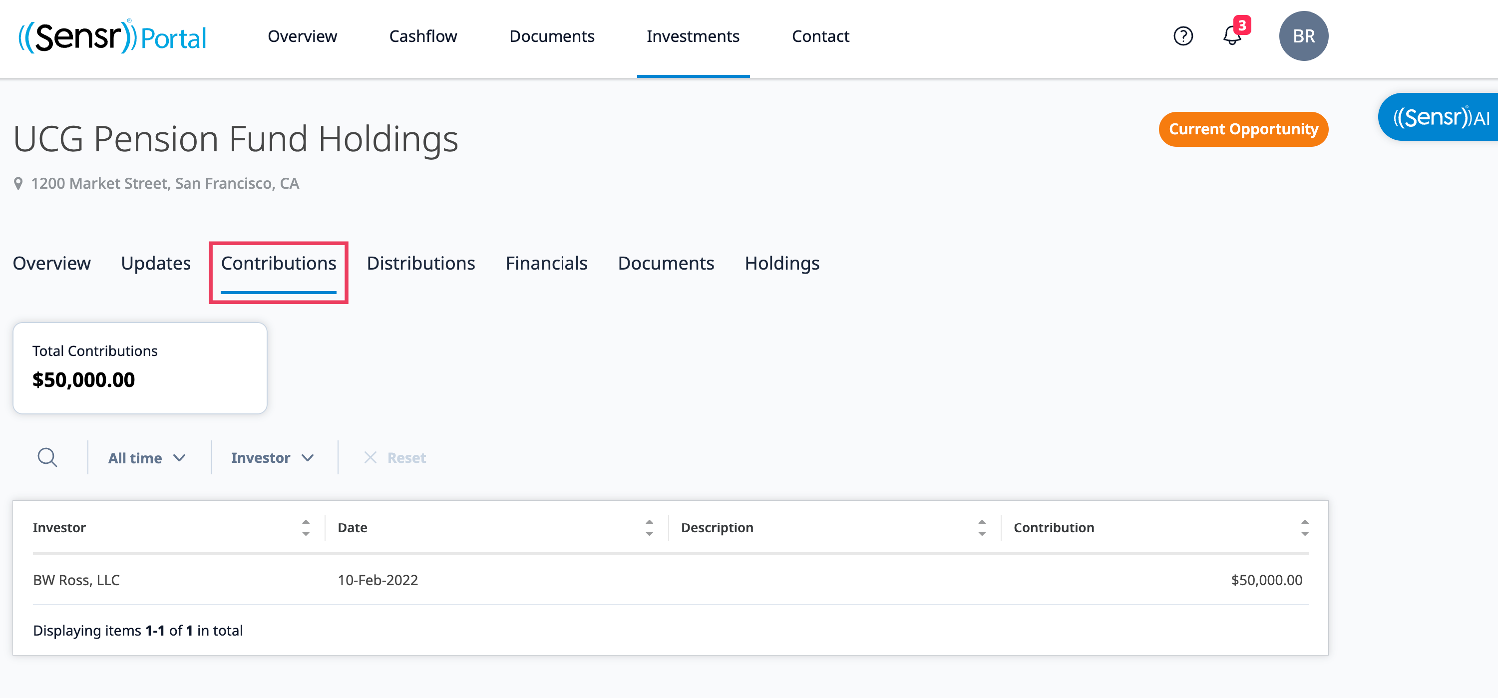Select the BW Ross, LLC row
The width and height of the screenshot is (1498, 698).
click(76, 580)
